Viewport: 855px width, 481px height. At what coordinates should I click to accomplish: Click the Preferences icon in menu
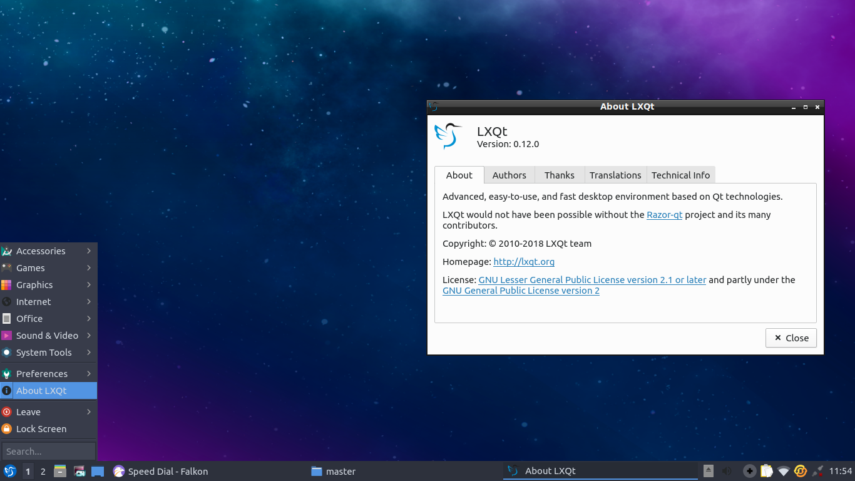pos(7,374)
